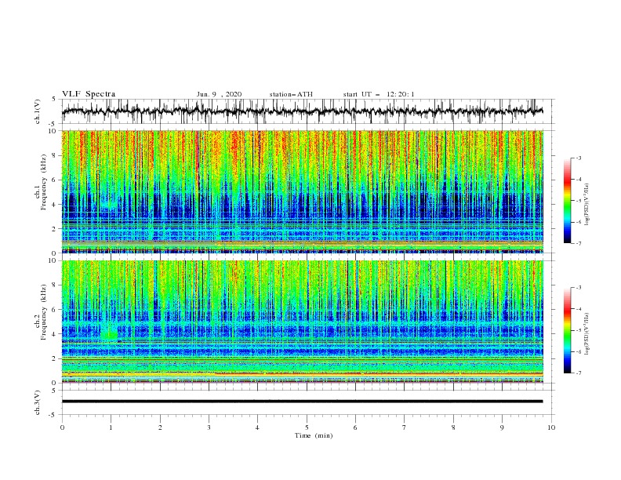Click the time axis tick label "4"
The image size is (621, 480).
pyautogui.click(x=257, y=427)
